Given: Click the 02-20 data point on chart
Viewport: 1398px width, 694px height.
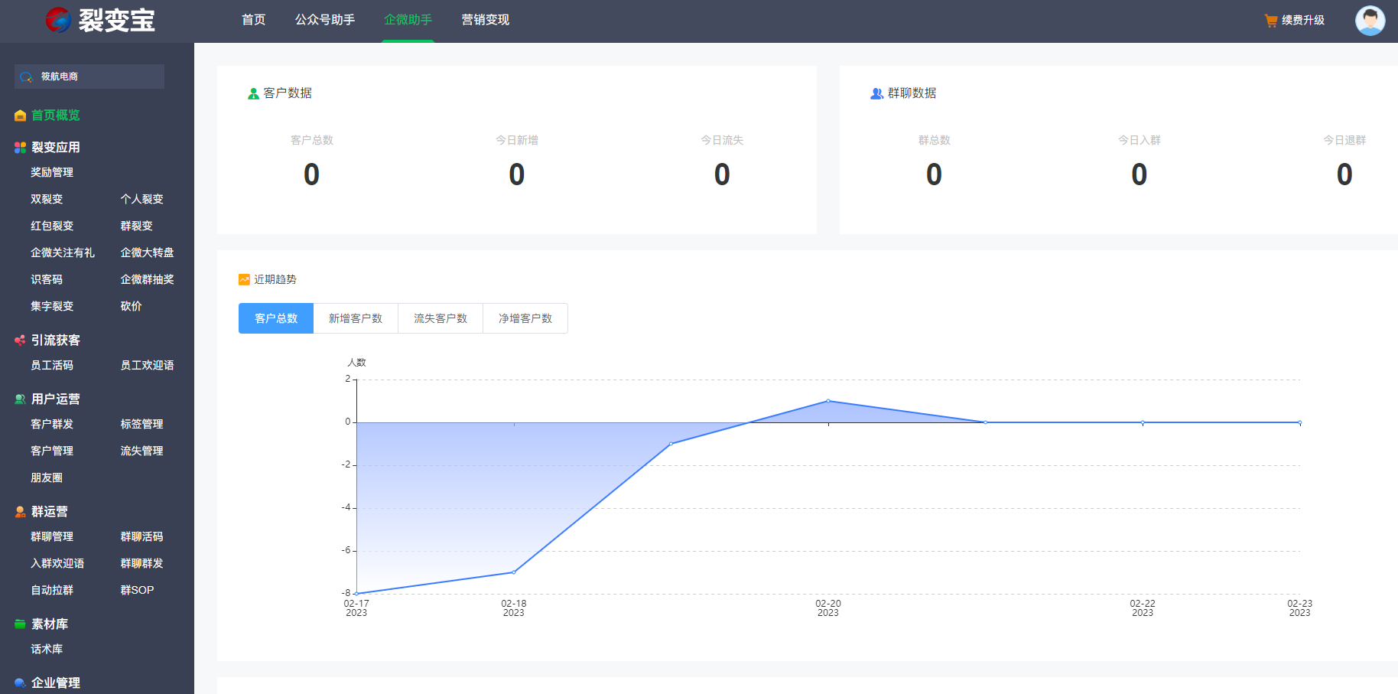Looking at the screenshot, I should tap(828, 401).
